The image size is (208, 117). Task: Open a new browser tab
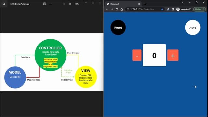(x=145, y=4)
